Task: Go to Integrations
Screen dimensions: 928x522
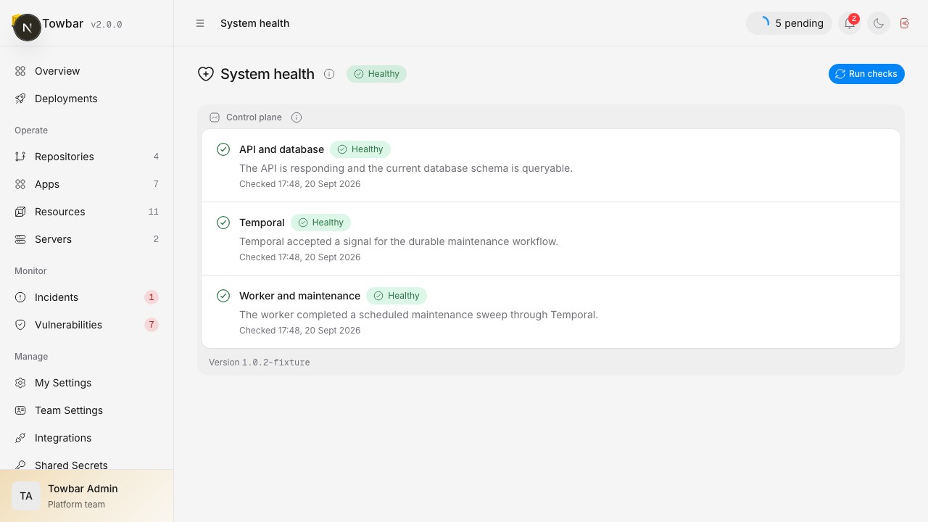Action: coord(86,438)
